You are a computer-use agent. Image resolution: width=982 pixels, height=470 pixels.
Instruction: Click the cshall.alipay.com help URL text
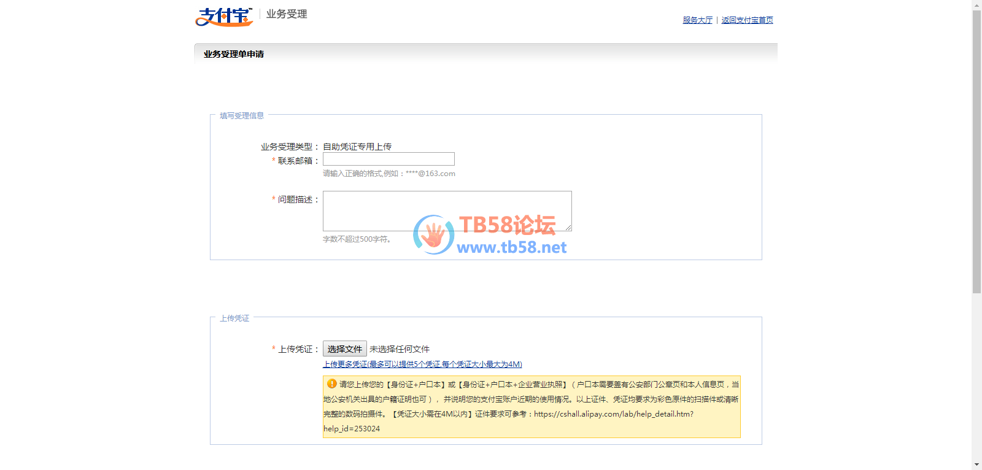pyautogui.click(x=613, y=414)
